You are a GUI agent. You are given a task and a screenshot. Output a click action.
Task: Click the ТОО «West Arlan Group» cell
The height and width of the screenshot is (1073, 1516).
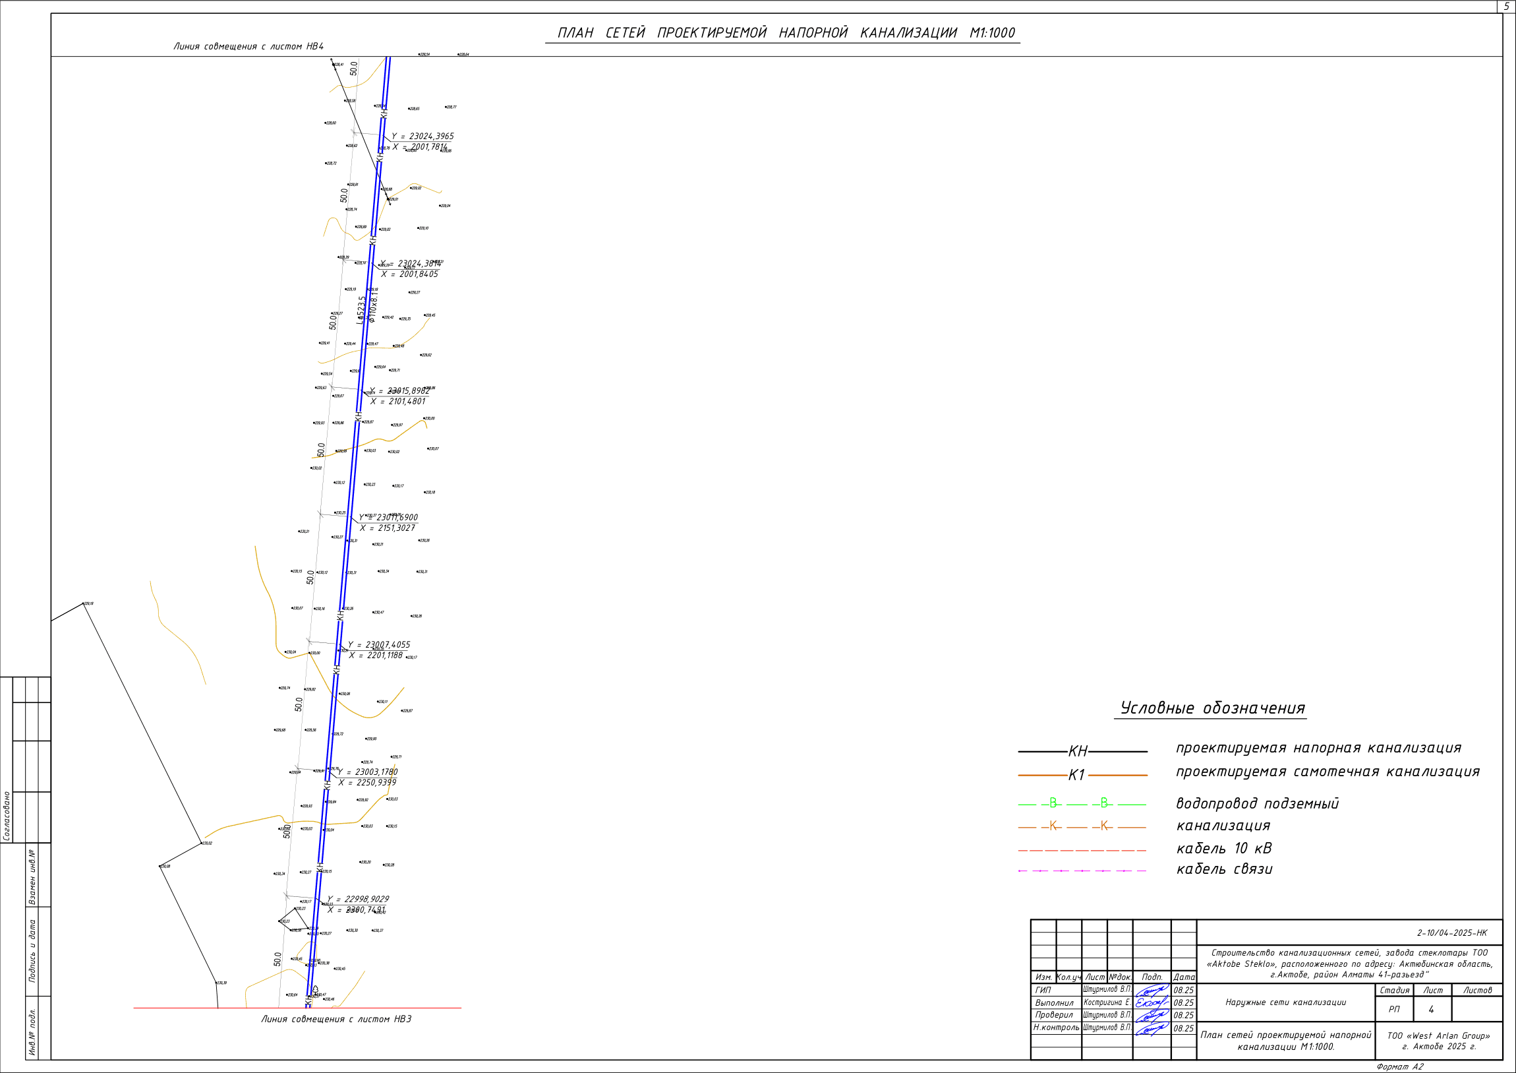point(1439,1041)
